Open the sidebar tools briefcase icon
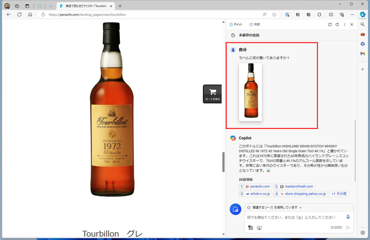 point(363,34)
